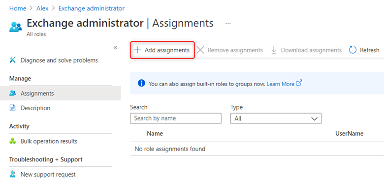Open the Type dropdown showing All
Image resolution: width=384 pixels, height=183 pixels.
click(x=276, y=119)
